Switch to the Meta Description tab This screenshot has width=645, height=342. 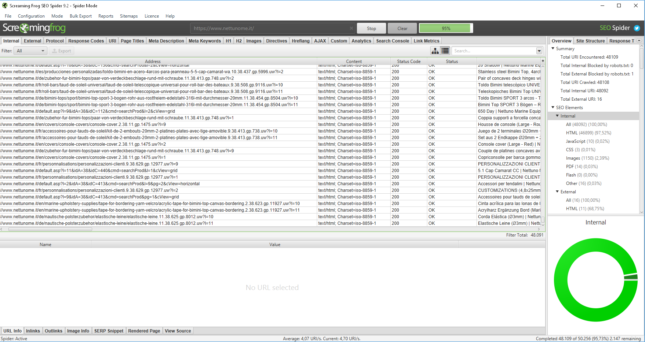166,41
